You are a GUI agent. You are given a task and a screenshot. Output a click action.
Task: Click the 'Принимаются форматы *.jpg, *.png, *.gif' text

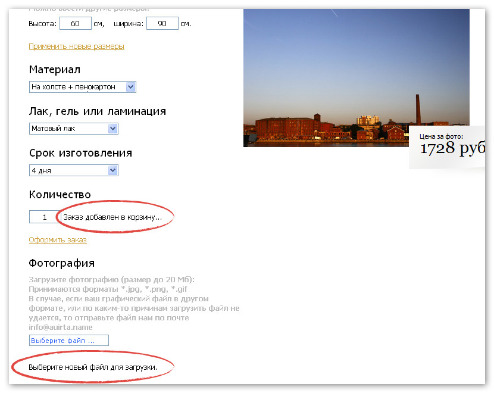click(108, 289)
